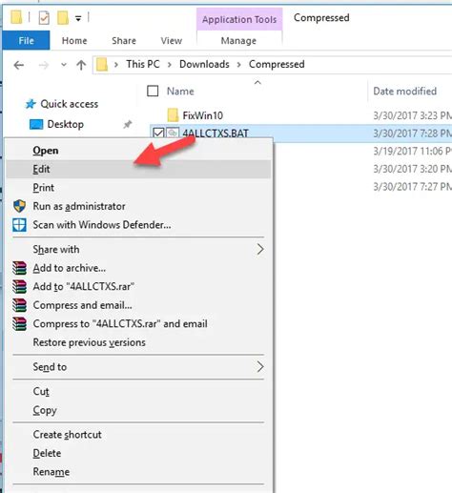Expand the chevron after This PC in the breadcrumb

click(170, 65)
